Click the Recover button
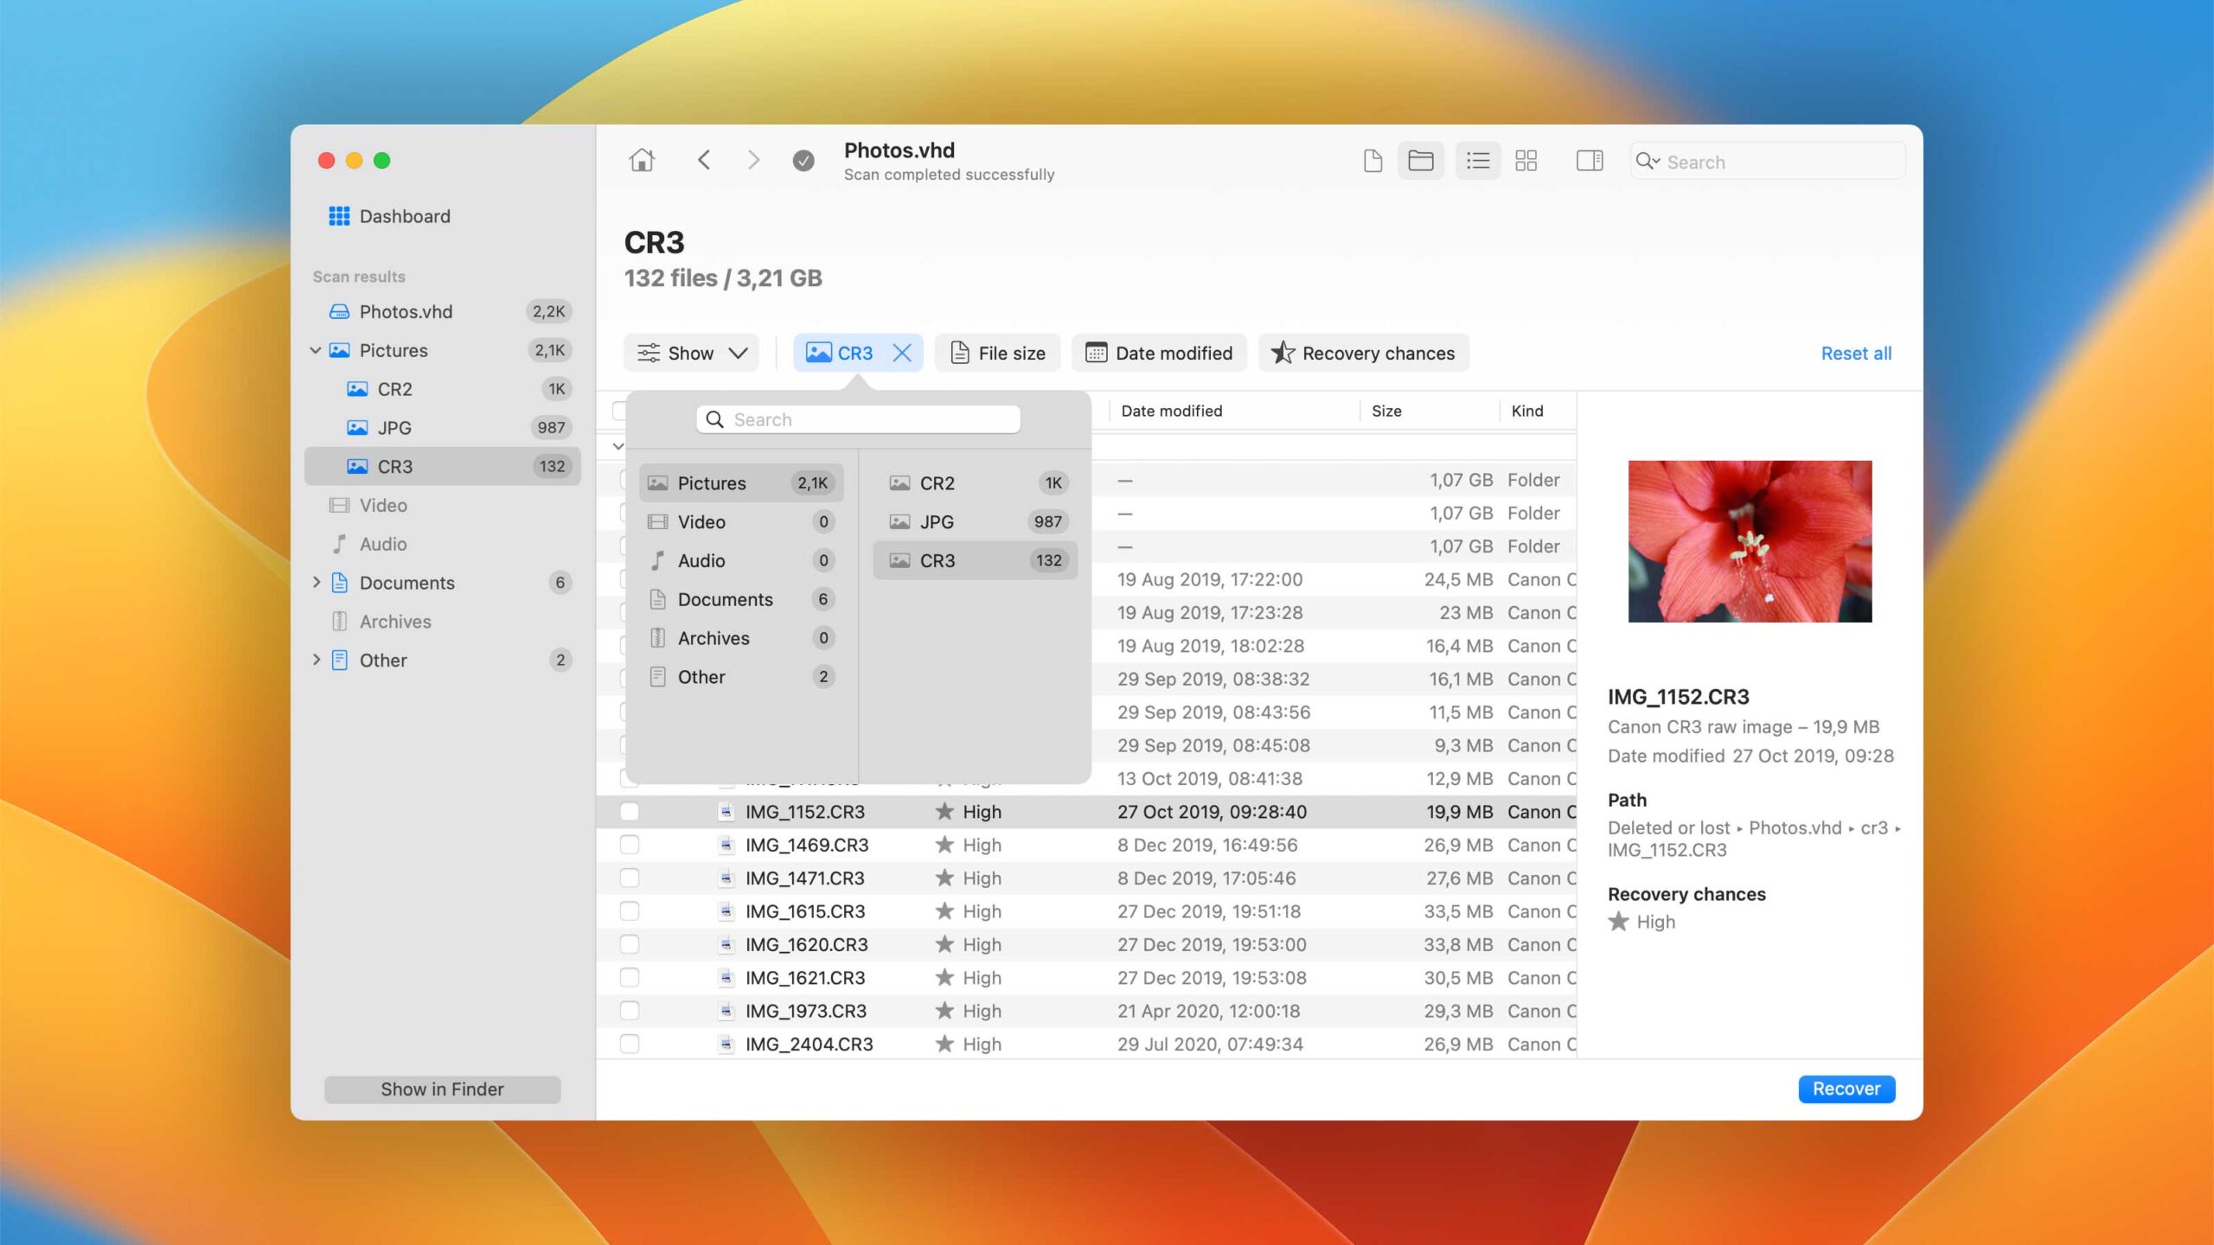The width and height of the screenshot is (2214, 1245). click(1846, 1089)
